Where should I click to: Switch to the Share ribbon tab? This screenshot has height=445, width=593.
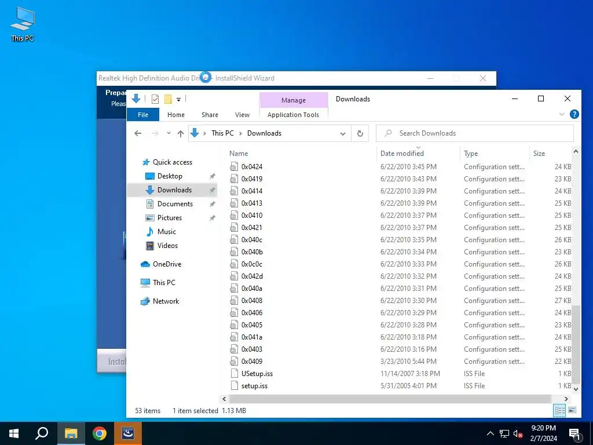coord(210,115)
